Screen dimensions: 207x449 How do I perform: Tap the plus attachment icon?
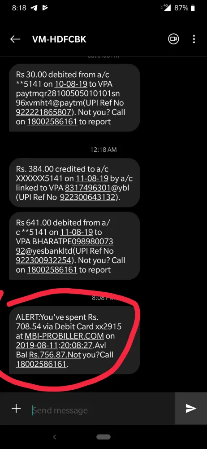coord(16,408)
